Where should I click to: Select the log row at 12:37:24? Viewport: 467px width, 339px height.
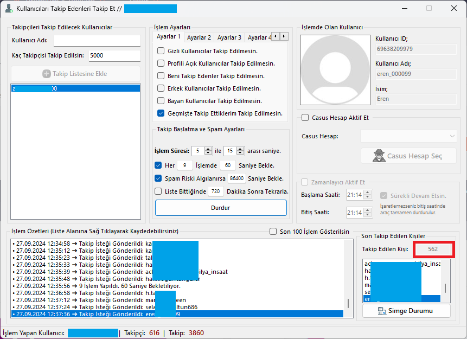(177, 307)
